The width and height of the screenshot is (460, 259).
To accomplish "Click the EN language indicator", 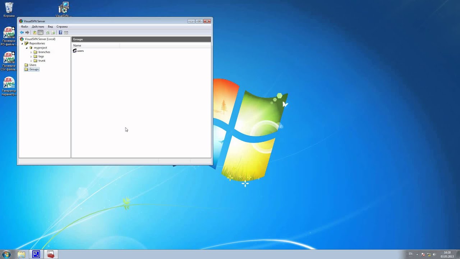I will tap(410, 254).
